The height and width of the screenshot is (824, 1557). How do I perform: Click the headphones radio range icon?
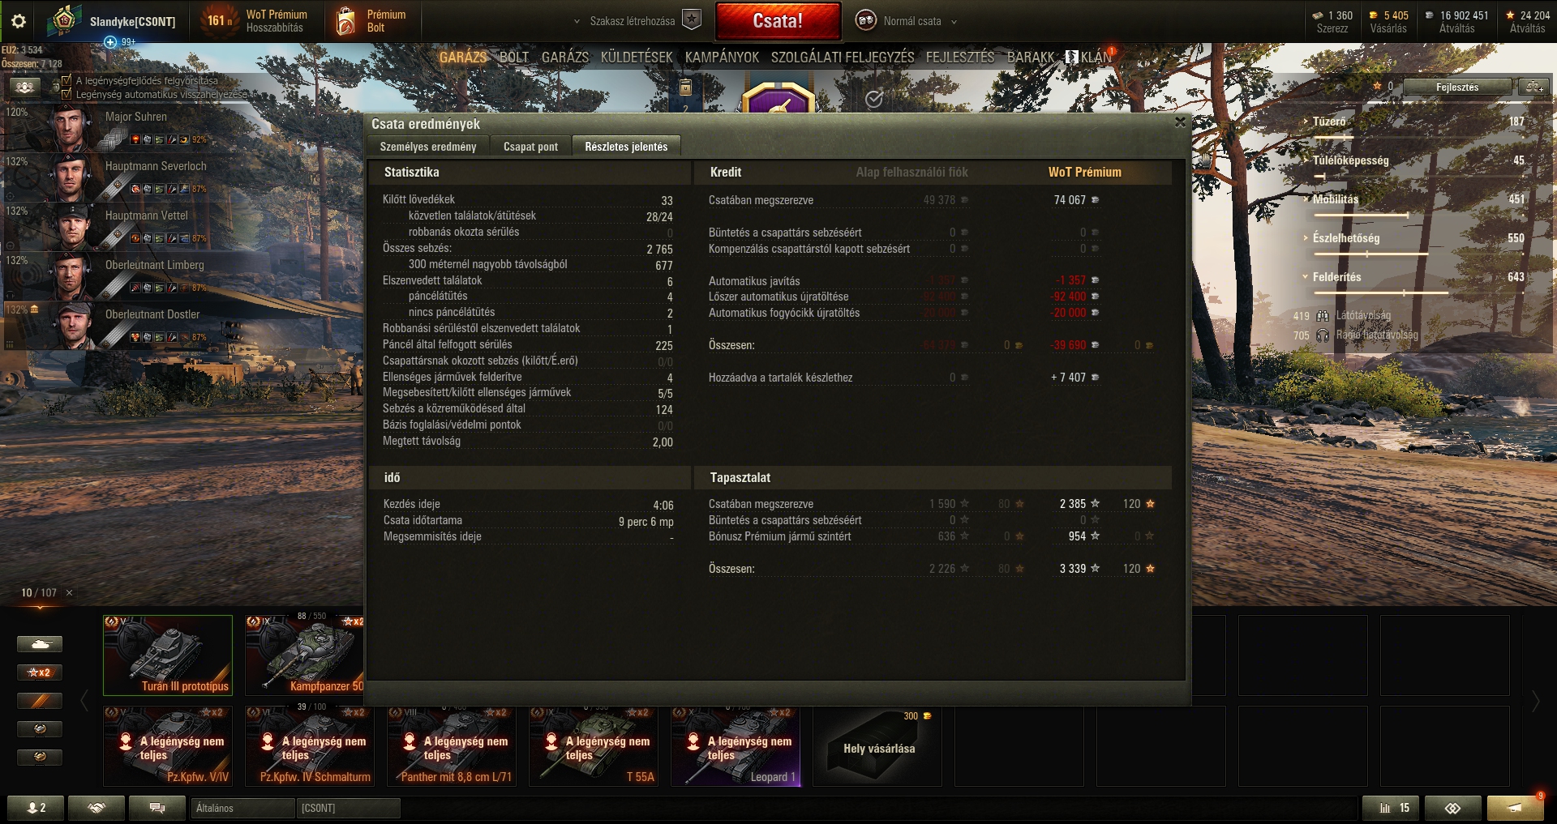1323,335
